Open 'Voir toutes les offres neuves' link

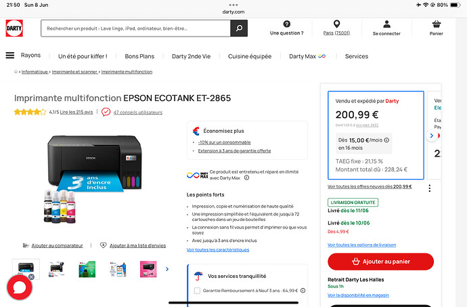pos(370,187)
